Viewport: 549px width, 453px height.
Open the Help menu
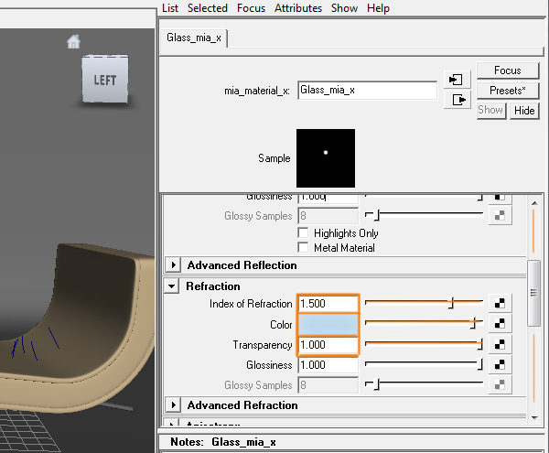[378, 8]
